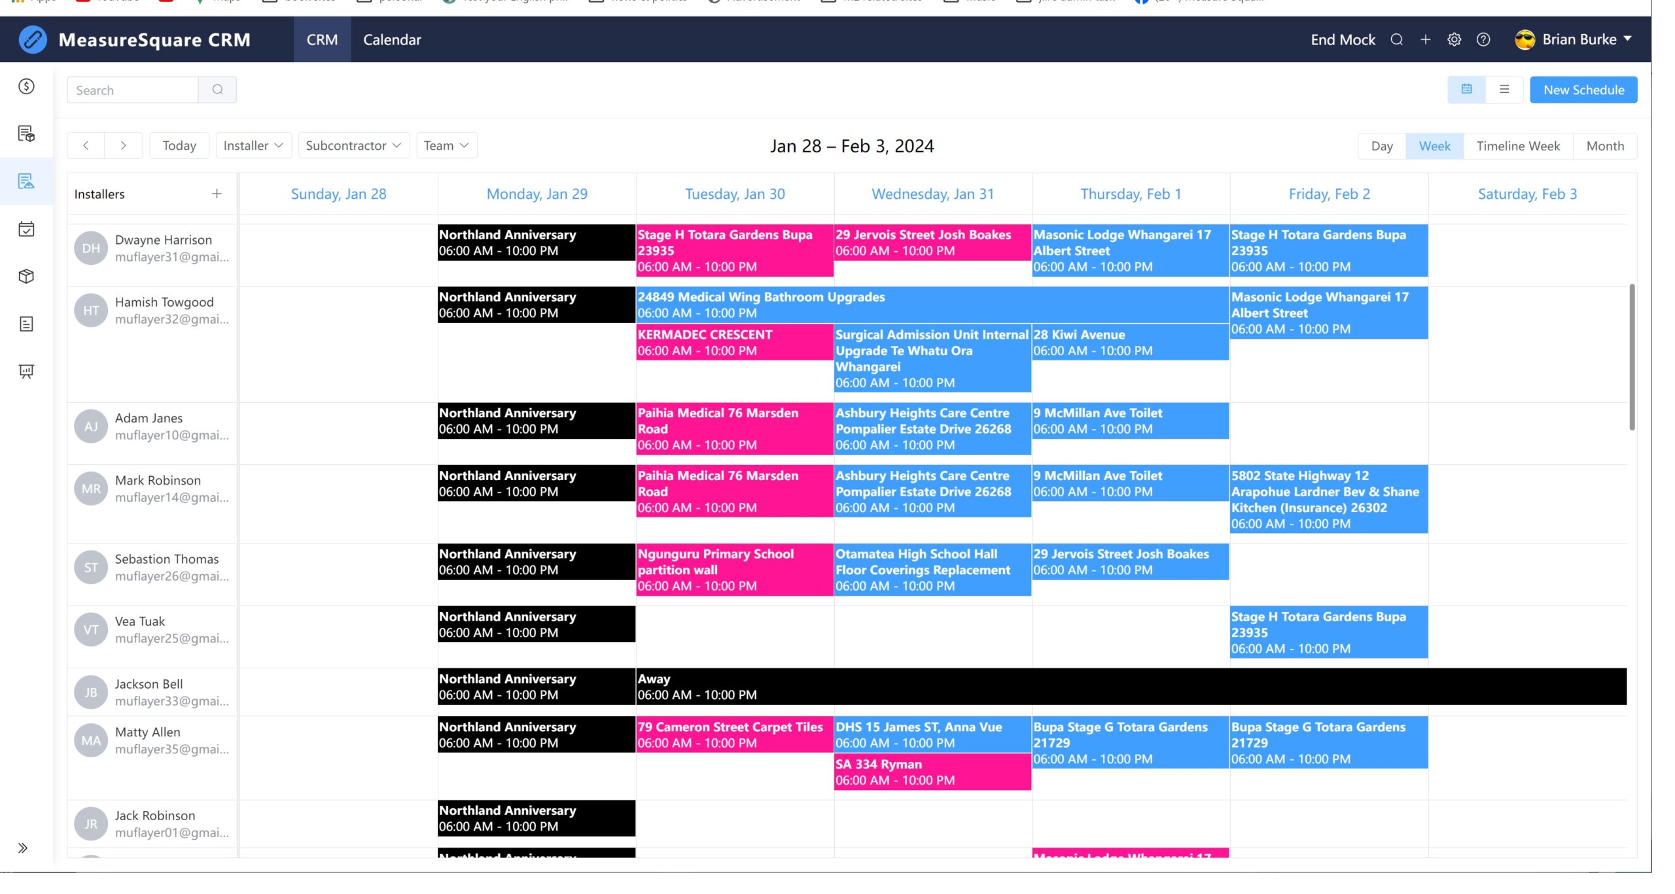
Task: Click the dollar sign sidebar icon
Action: click(26, 86)
